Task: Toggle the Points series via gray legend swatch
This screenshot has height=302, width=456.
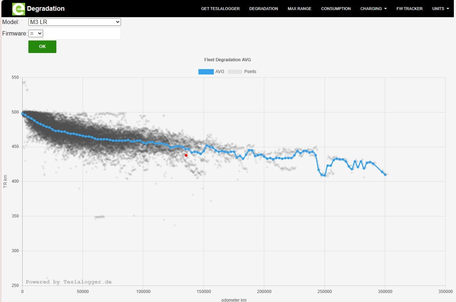Action: 235,72
